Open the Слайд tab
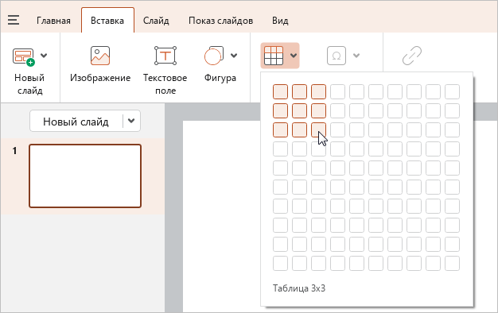Screen dimensions: 498x313 pyautogui.click(x=156, y=21)
